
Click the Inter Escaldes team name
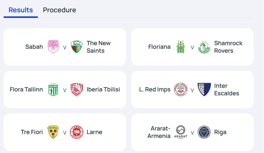point(227,89)
